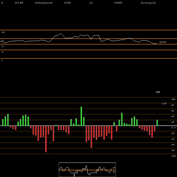The height and width of the screenshot is (177, 177).
Task: Click the 53.91 RSI value label
Action: pos(162,42)
